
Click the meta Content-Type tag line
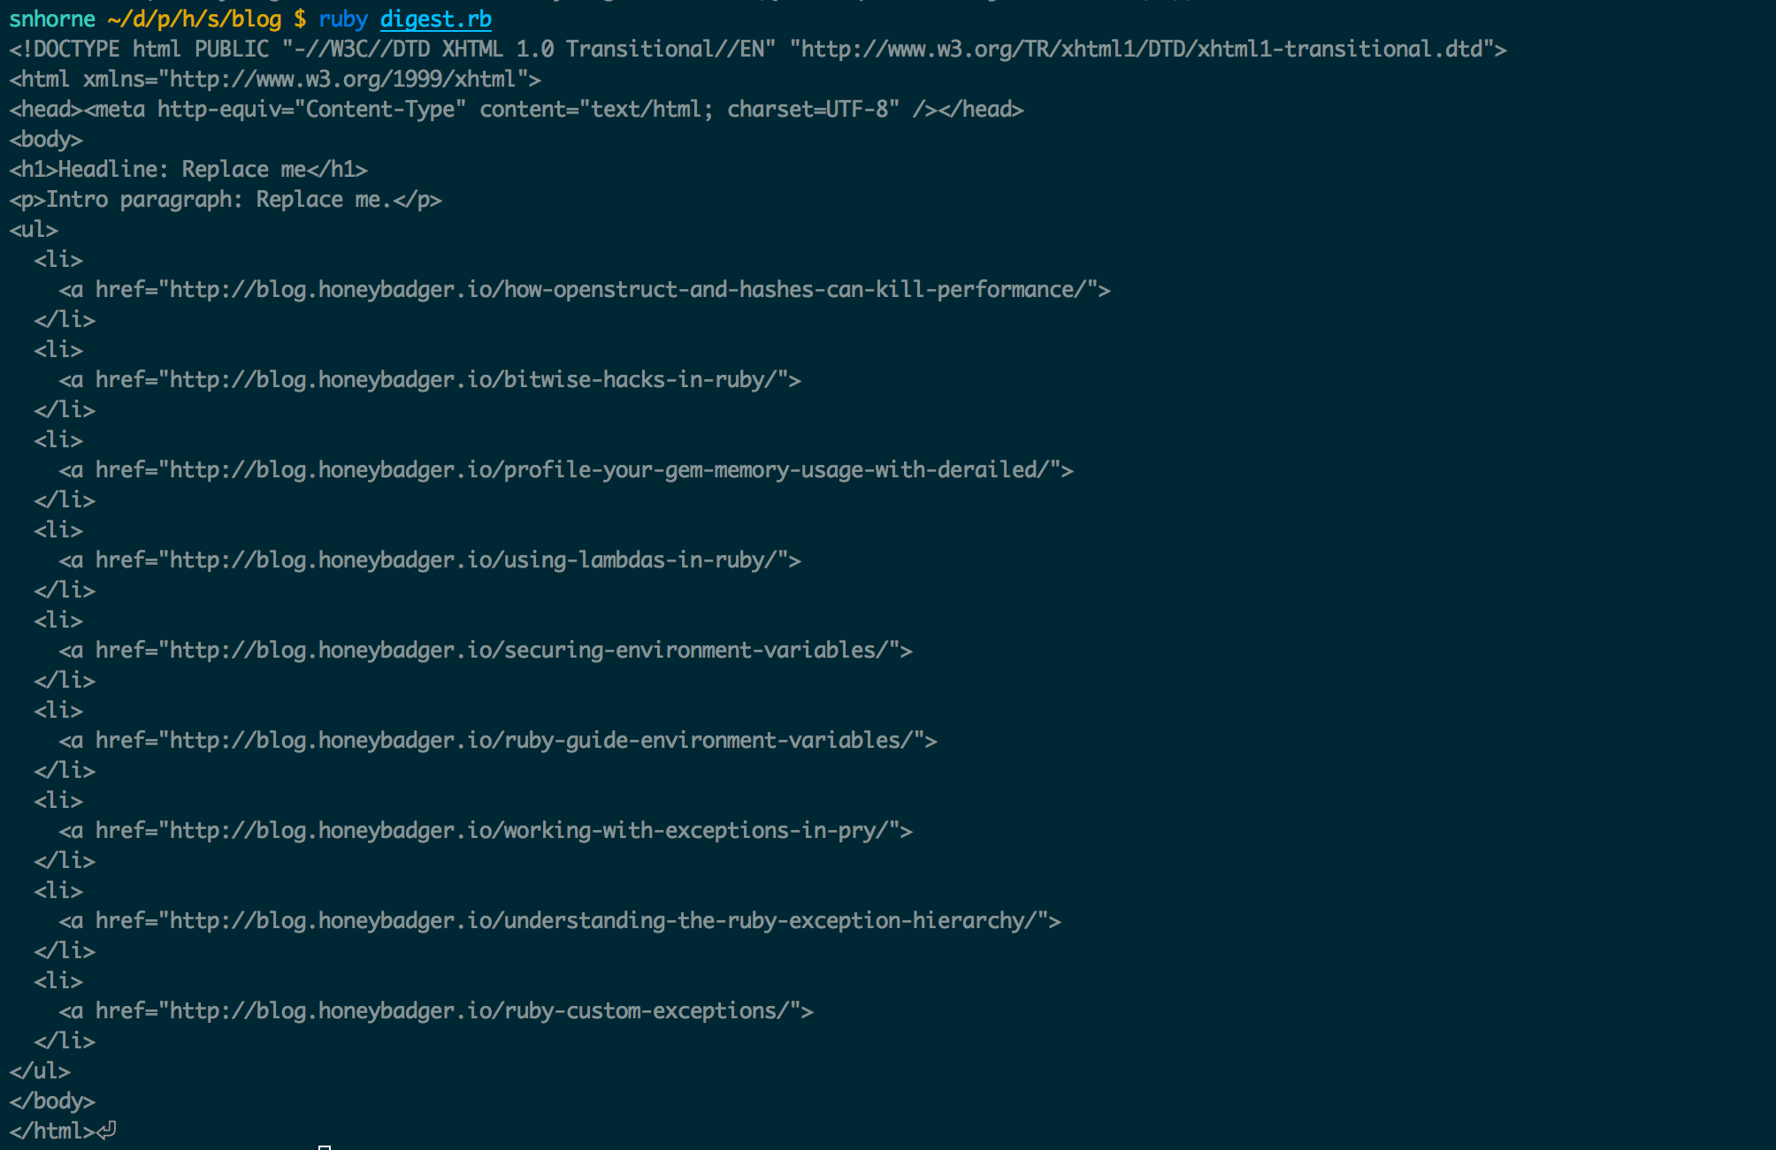pyautogui.click(x=517, y=110)
